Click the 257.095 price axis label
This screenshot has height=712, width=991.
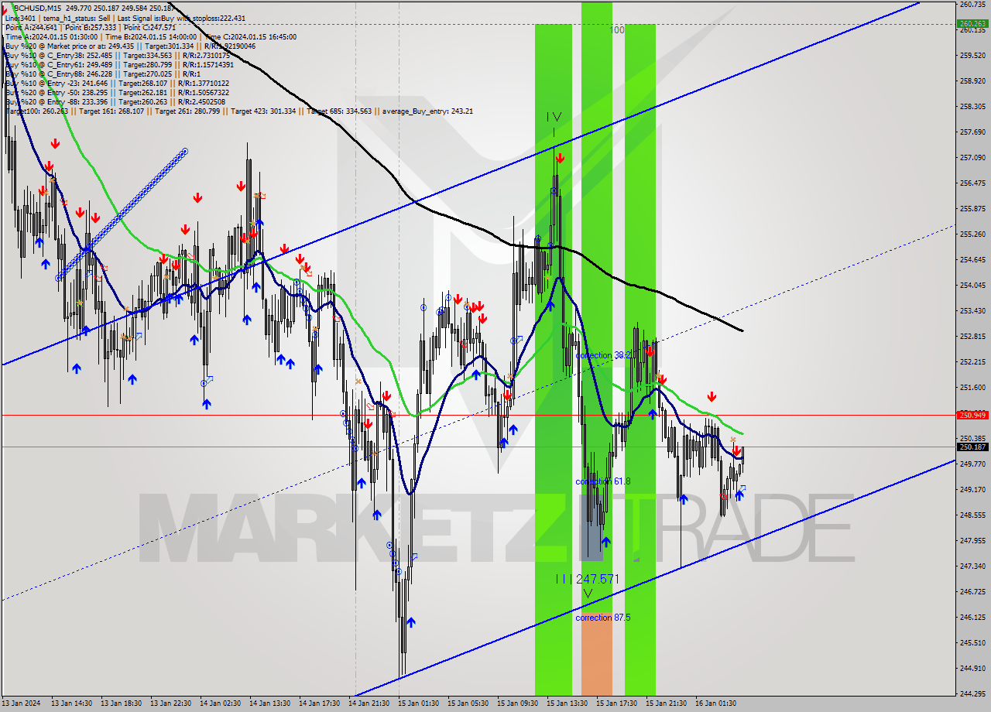tap(972, 158)
